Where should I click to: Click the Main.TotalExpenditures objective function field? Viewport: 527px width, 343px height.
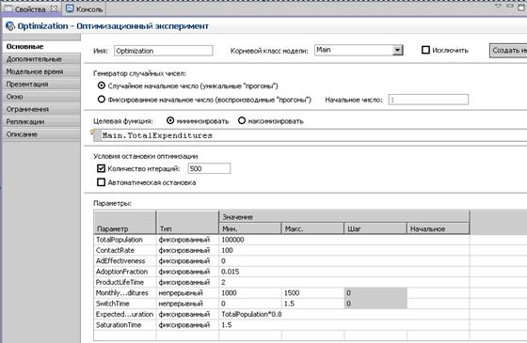tap(310, 135)
